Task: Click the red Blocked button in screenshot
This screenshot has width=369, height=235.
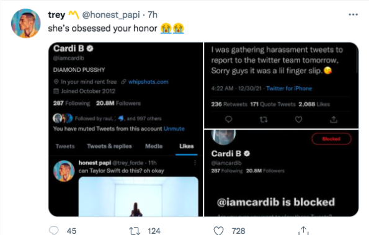Action: 331,139
